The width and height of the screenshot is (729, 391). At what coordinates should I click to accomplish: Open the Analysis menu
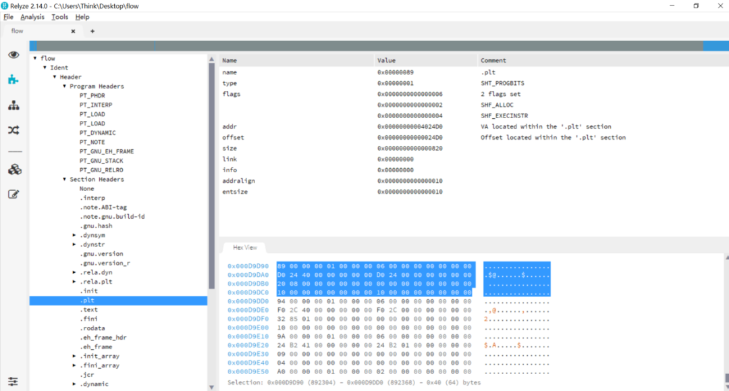[32, 17]
